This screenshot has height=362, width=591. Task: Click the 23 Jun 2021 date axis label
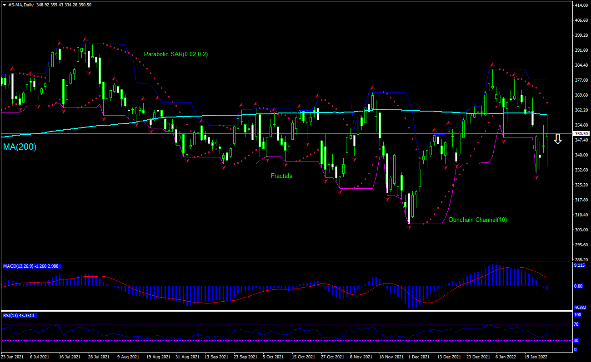pyautogui.click(x=12, y=357)
